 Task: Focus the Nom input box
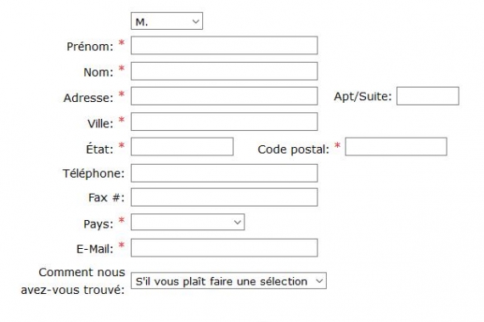pos(224,71)
